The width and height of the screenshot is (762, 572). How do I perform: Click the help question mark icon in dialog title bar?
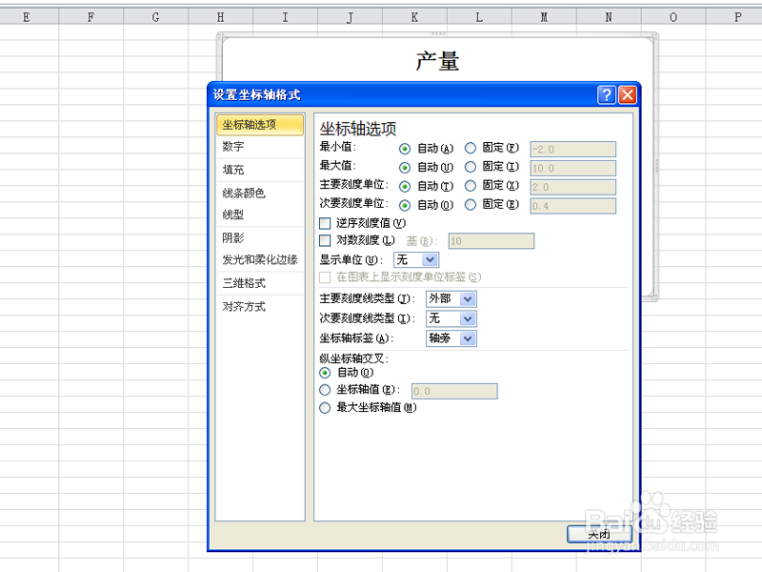tap(606, 94)
